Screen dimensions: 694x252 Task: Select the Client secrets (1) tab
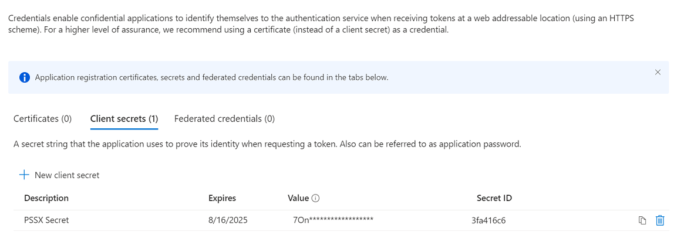(124, 118)
